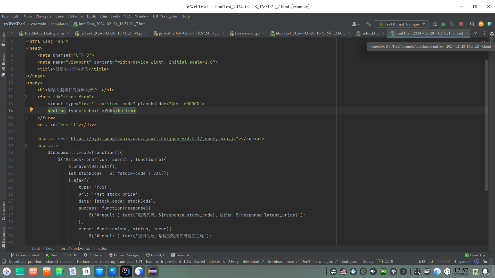
Task: Toggle the read-only lock icon in status bar
Action: 485,262
